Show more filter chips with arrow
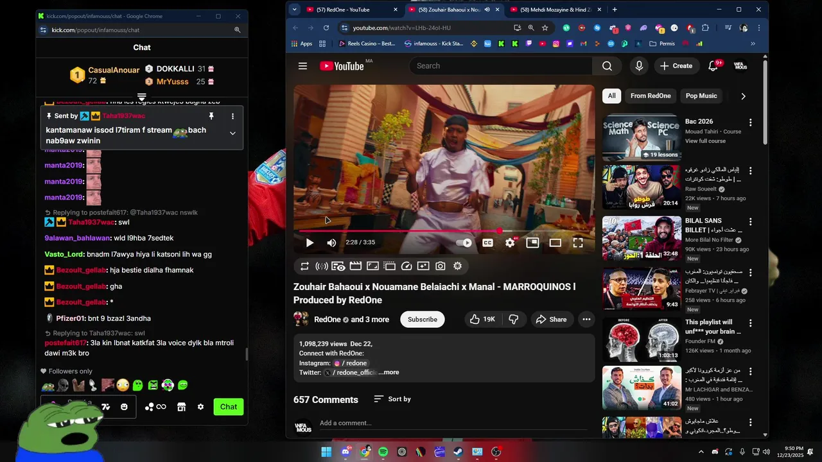Image resolution: width=822 pixels, height=462 pixels. pyautogui.click(x=743, y=96)
